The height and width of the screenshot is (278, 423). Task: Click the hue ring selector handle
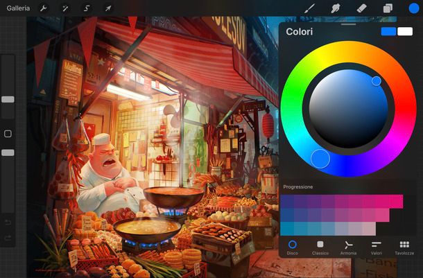[x=320, y=159]
